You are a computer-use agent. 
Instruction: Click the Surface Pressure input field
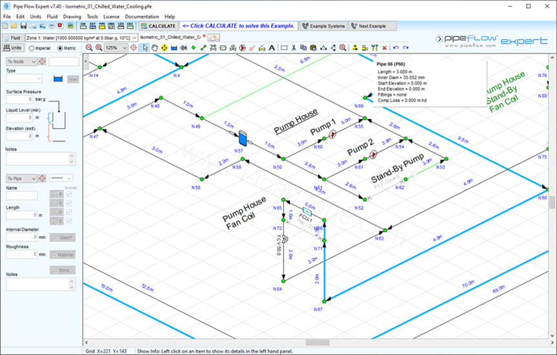coord(19,100)
